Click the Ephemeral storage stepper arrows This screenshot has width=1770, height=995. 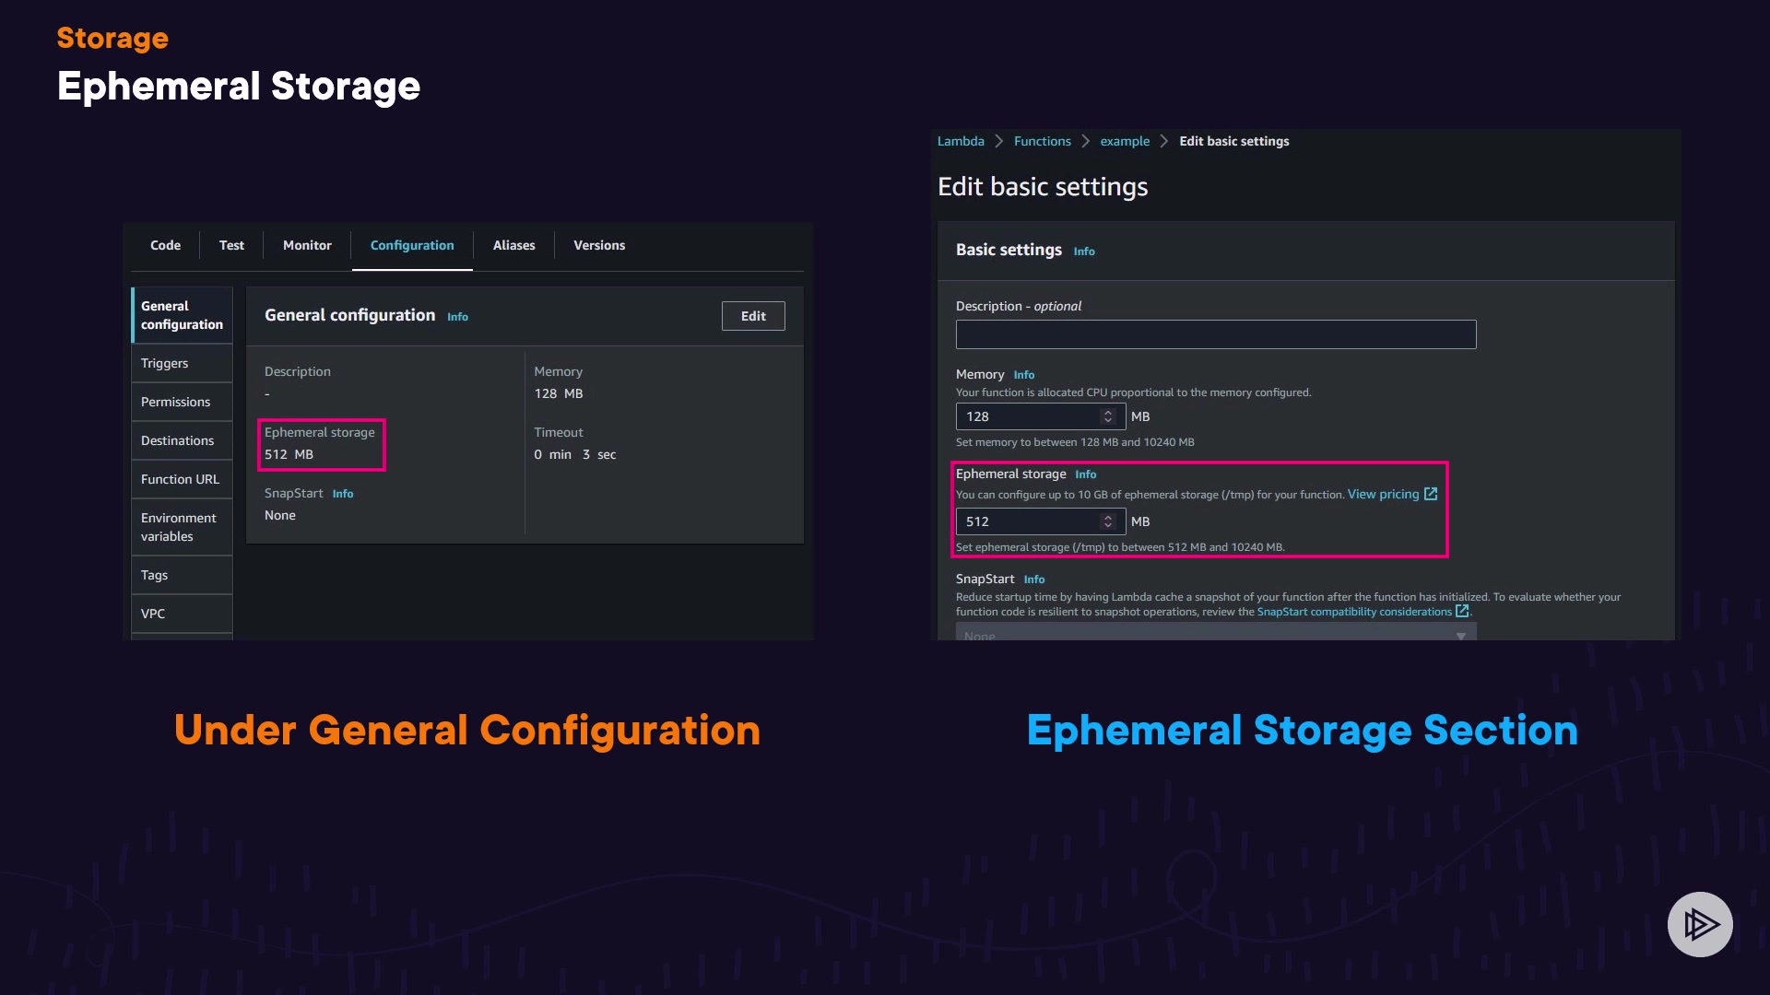point(1108,521)
